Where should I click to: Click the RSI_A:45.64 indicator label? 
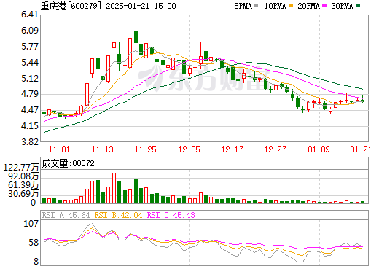tap(66, 215)
